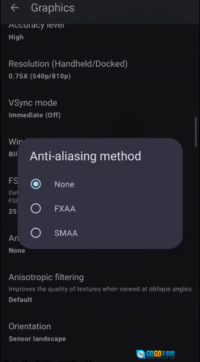Go back using the arrow icon
This screenshot has width=200, height=362.
[x=14, y=8]
